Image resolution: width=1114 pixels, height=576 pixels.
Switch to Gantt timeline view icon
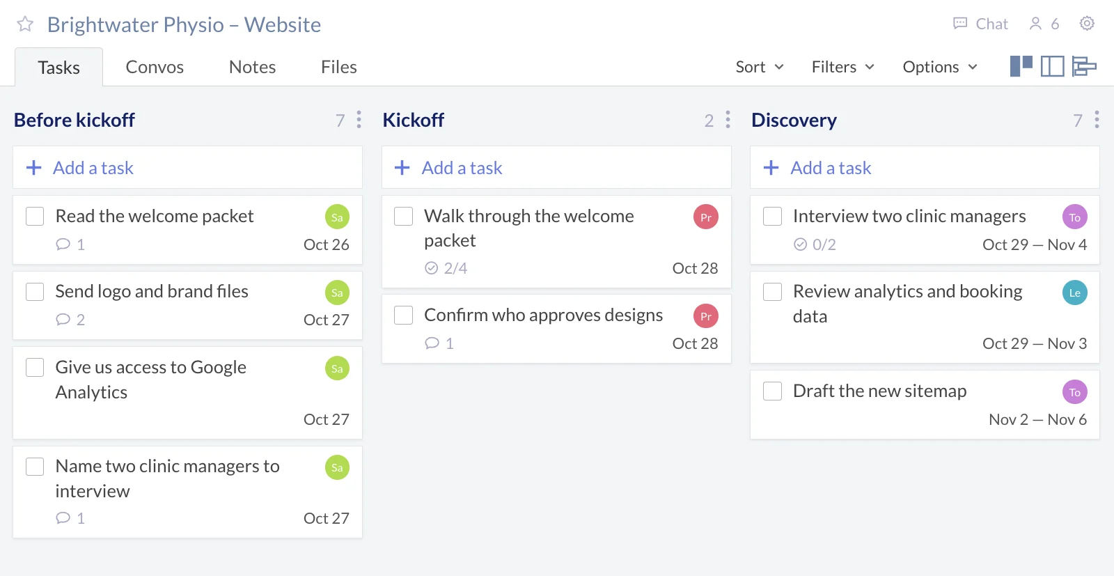point(1084,66)
